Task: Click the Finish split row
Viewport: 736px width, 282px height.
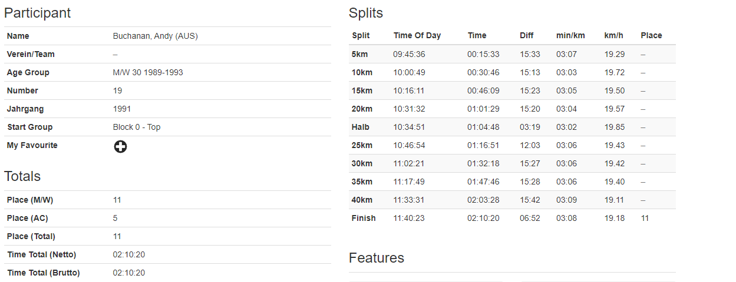Action: pos(512,218)
